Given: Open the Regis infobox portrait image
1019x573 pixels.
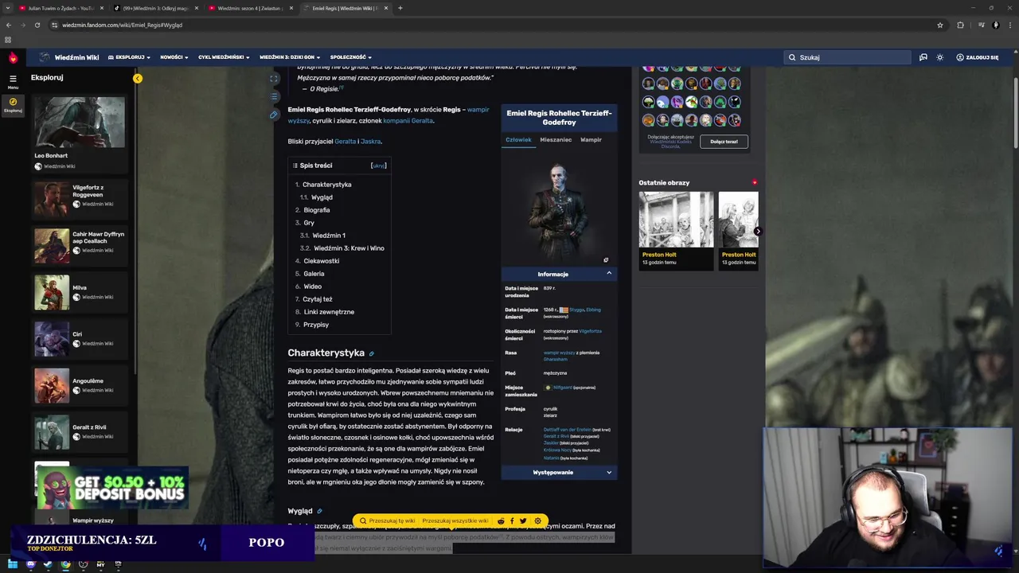Looking at the screenshot, I should pyautogui.click(x=559, y=209).
